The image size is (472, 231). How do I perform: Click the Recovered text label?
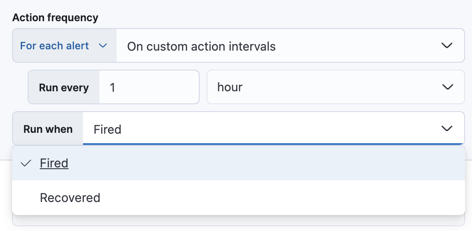[70, 198]
